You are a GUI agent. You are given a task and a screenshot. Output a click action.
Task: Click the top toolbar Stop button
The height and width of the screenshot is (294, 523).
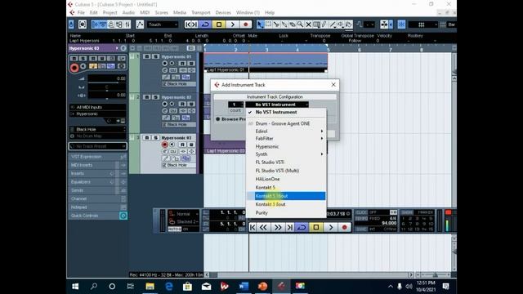219,24
